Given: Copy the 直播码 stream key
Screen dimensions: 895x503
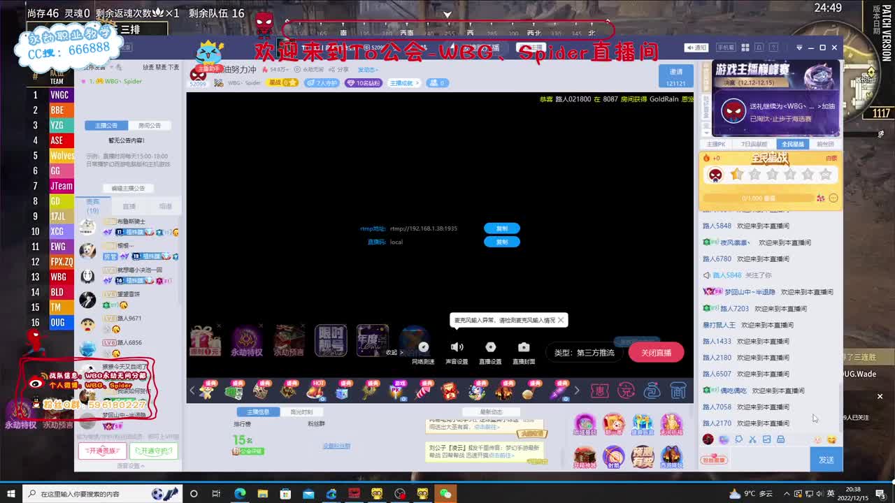Looking at the screenshot, I should pyautogui.click(x=502, y=242).
